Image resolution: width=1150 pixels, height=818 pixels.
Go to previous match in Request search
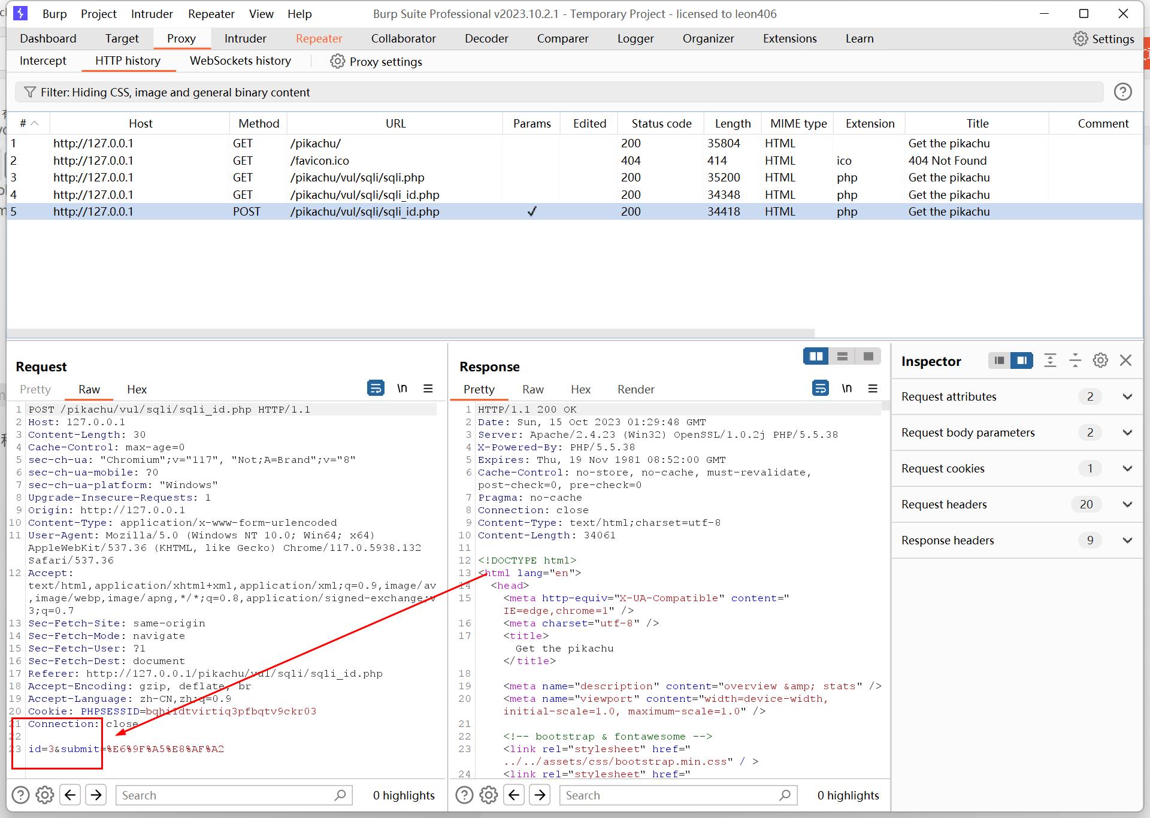pos(70,795)
